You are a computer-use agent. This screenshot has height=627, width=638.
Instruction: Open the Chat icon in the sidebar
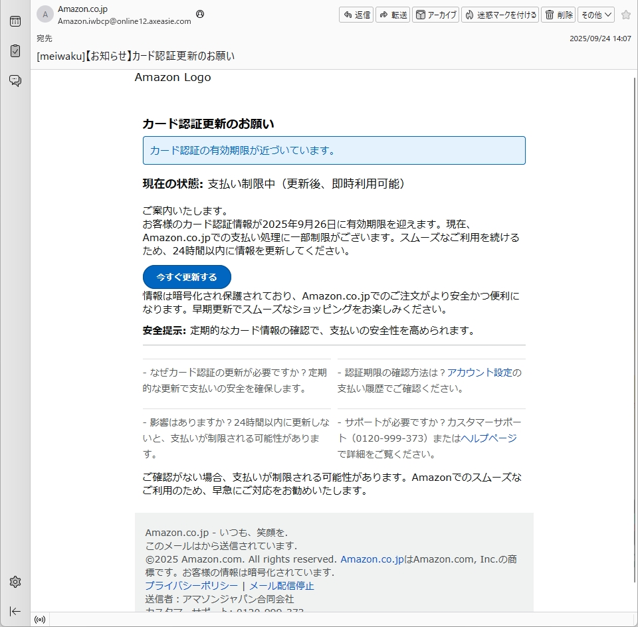(15, 80)
